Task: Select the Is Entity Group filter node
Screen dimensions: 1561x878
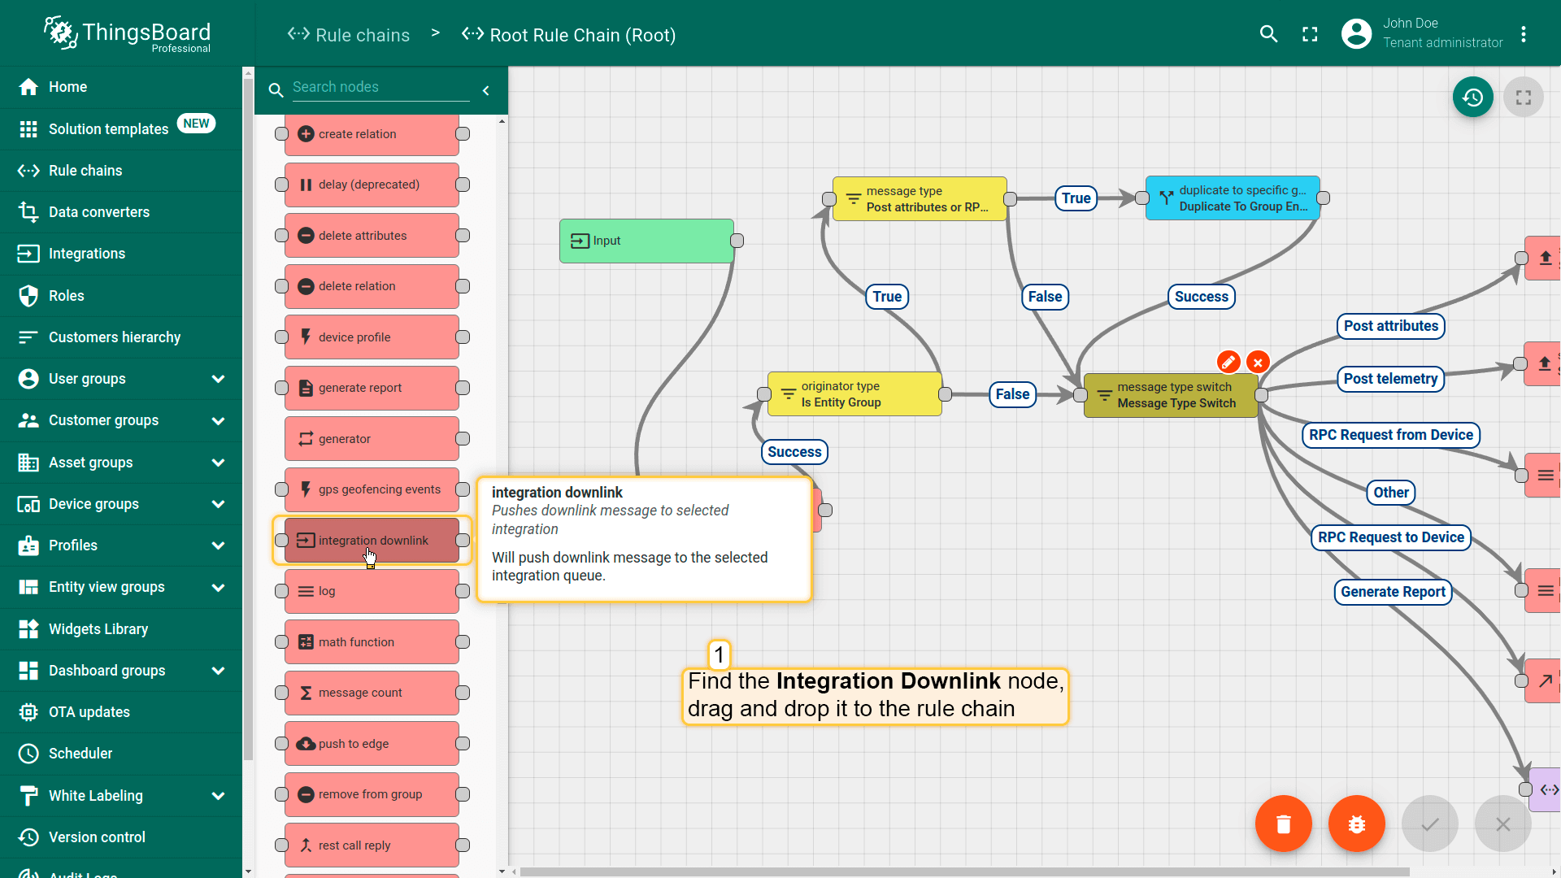Action: tap(854, 394)
